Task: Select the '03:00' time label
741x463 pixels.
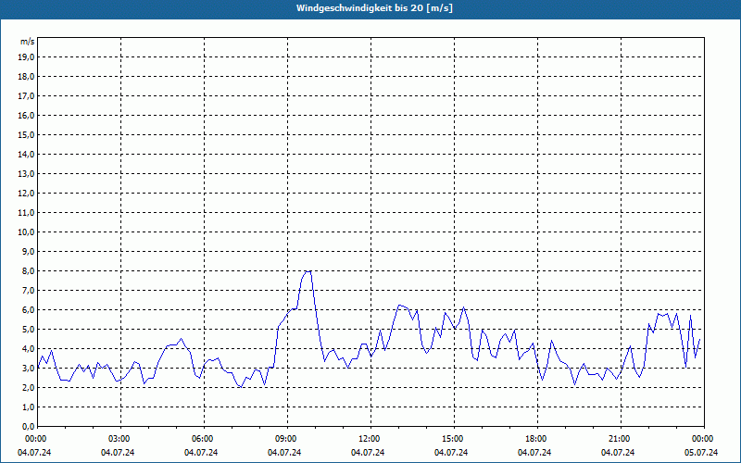Action: (x=121, y=439)
